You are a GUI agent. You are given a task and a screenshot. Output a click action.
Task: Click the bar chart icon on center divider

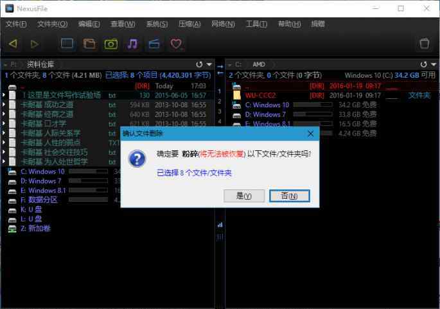[x=220, y=225]
